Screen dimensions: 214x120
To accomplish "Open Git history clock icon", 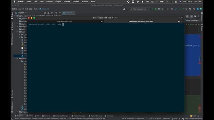I will (187, 9).
